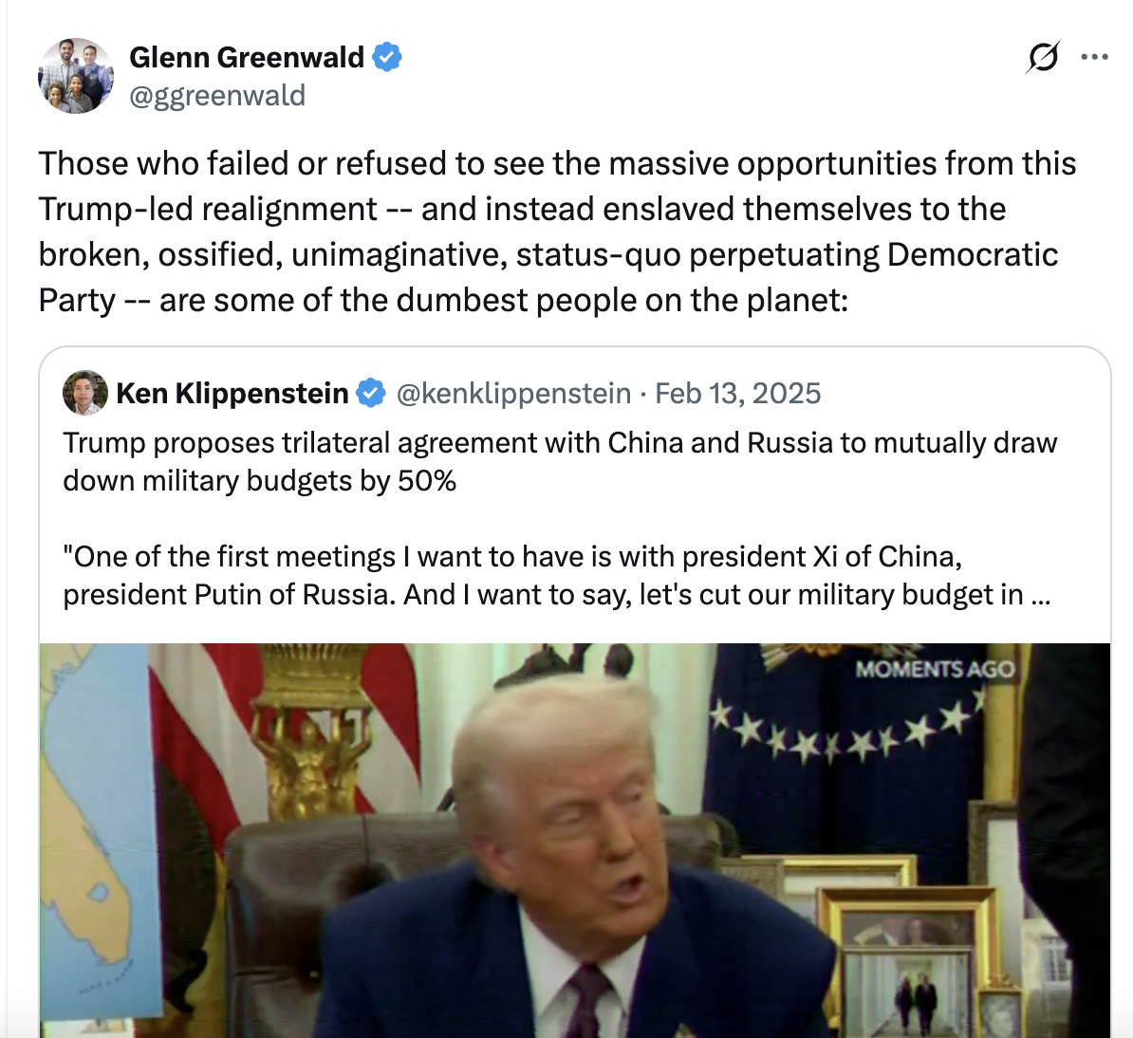The height and width of the screenshot is (1038, 1133).
Task: Open the Feb 13, 2025 timestamp
Action: coord(737,394)
